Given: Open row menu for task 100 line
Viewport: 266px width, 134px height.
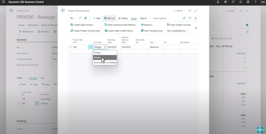Looking at the screenshot, I should coord(90,47).
